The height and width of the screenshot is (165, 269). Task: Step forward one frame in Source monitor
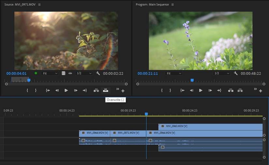click(76, 90)
